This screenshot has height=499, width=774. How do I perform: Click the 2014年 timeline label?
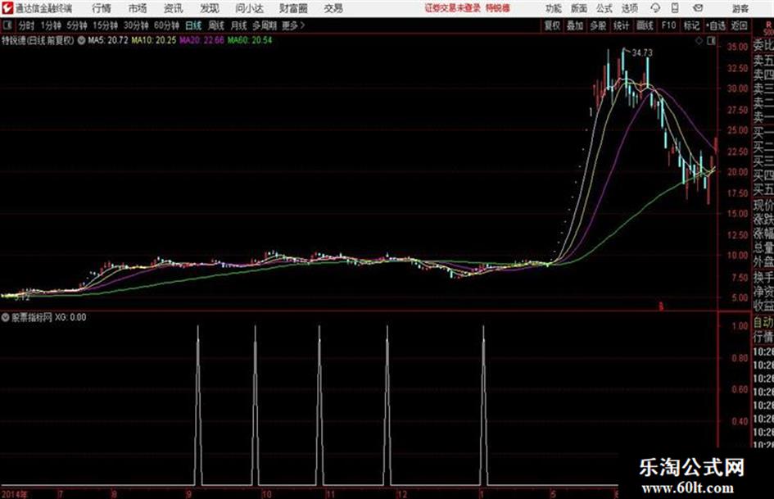(14, 493)
